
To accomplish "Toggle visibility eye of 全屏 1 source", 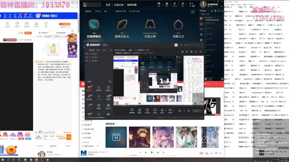I will (87, 60).
